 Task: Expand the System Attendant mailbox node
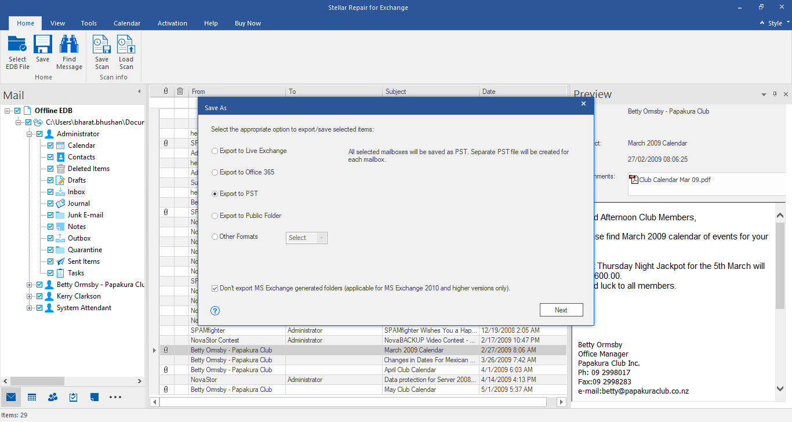pos(30,308)
